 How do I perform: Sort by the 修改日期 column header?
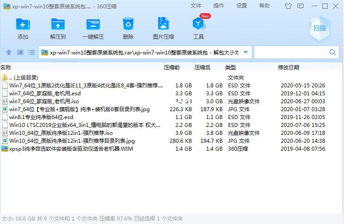(x=289, y=67)
